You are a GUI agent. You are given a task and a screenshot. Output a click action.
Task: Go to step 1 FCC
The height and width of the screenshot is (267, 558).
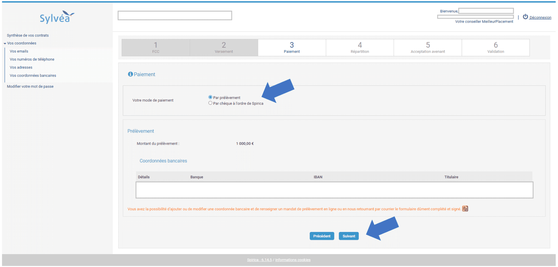click(156, 48)
